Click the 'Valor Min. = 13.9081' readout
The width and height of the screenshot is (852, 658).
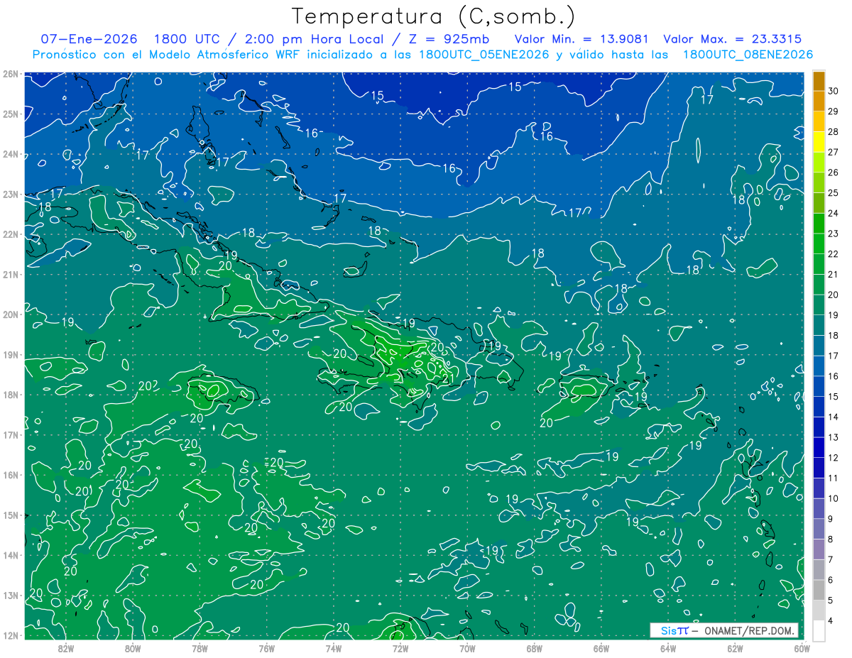pyautogui.click(x=582, y=39)
